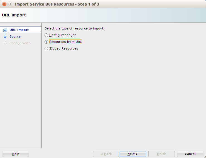Click the Configuration step bullet icon
Image resolution: width=206 pixels, height=158 pixels.
(5, 43)
